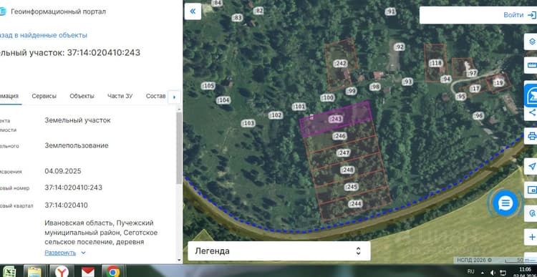Switch to Chrome in the taskbar
The image size is (537, 277).
tap(112, 271)
